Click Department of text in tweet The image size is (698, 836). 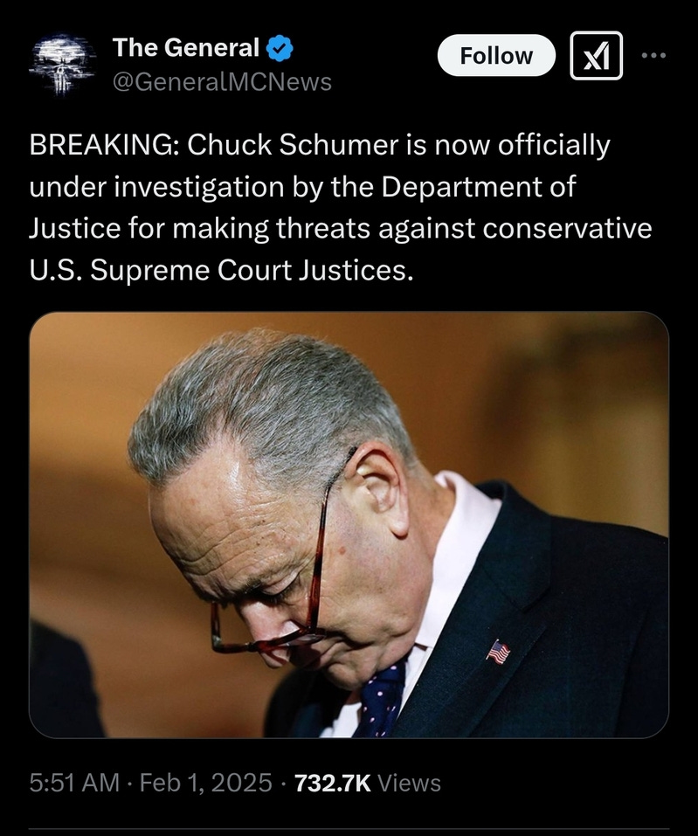coord(479,187)
